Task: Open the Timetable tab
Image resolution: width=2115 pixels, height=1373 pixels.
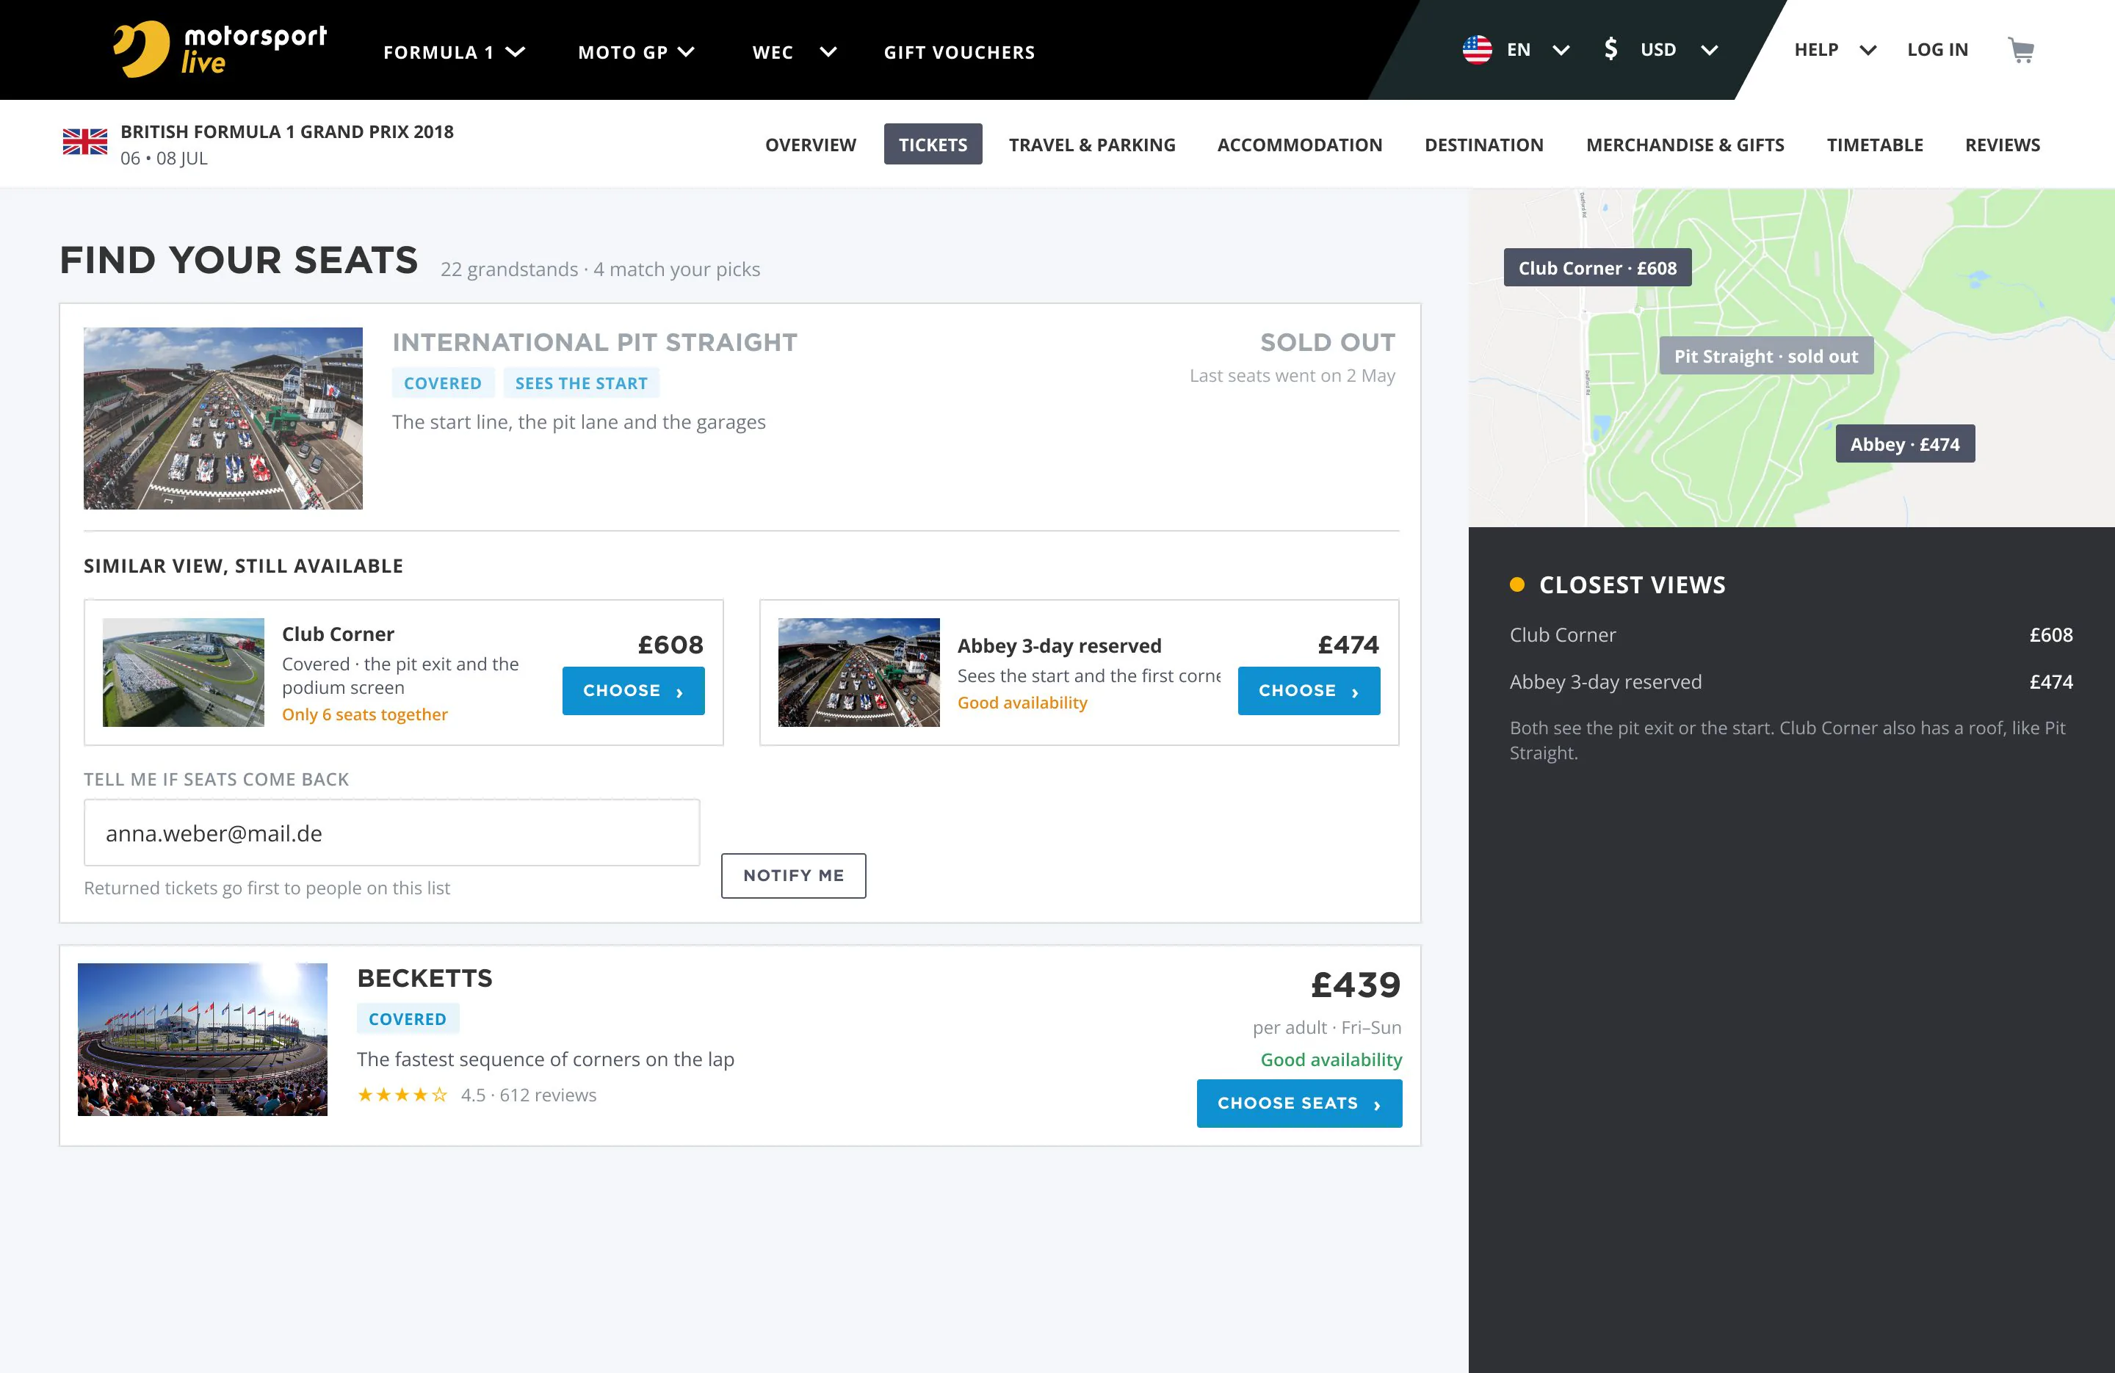Action: coord(1874,145)
